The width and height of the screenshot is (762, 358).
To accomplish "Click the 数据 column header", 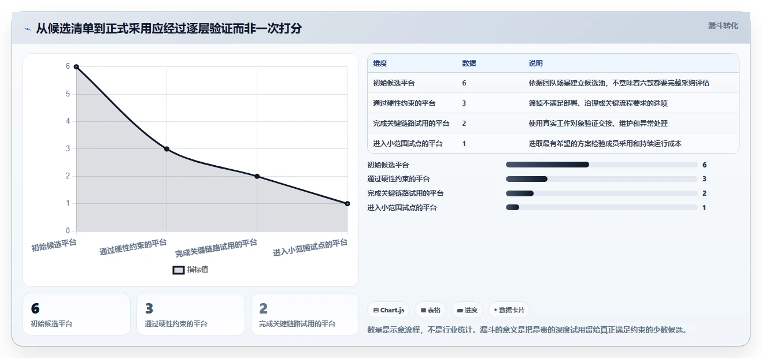I will 469,64.
